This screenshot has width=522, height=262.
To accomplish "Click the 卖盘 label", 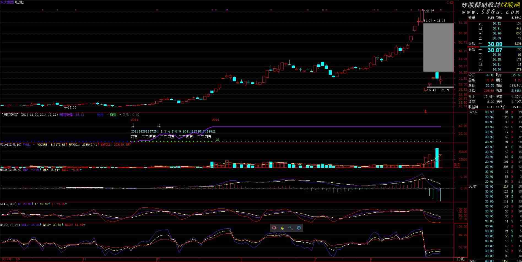I will tap(472, 44).
